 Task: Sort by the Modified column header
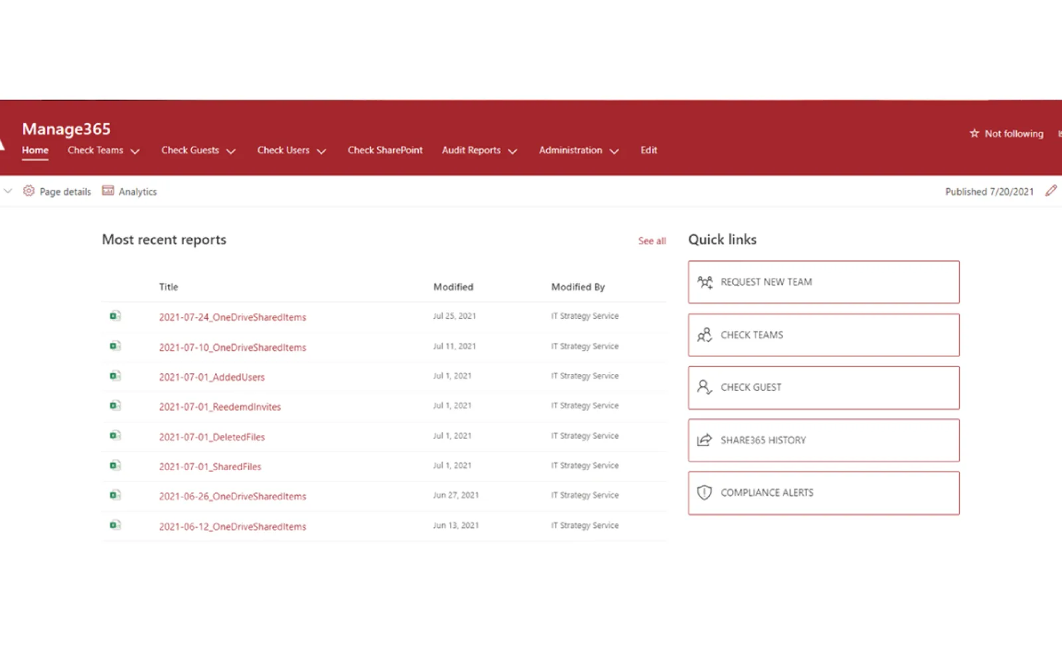[x=453, y=287]
